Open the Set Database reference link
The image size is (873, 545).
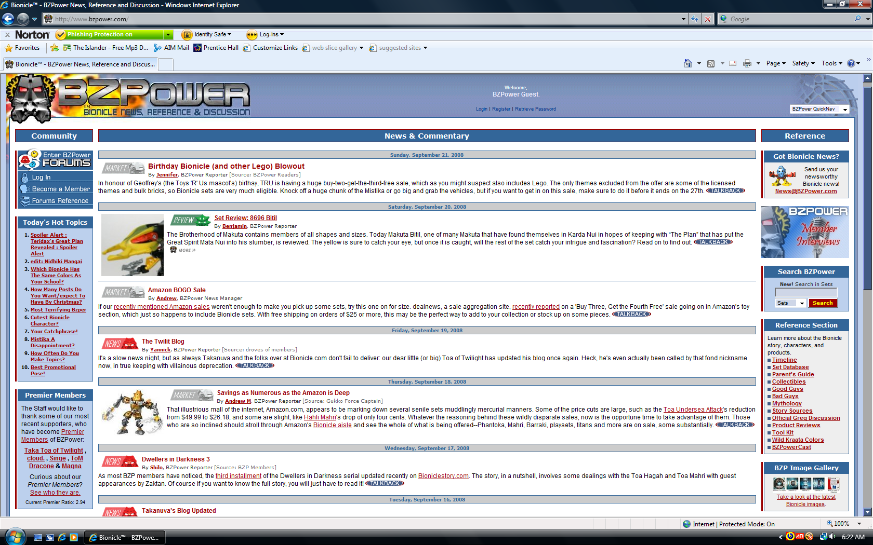point(790,367)
